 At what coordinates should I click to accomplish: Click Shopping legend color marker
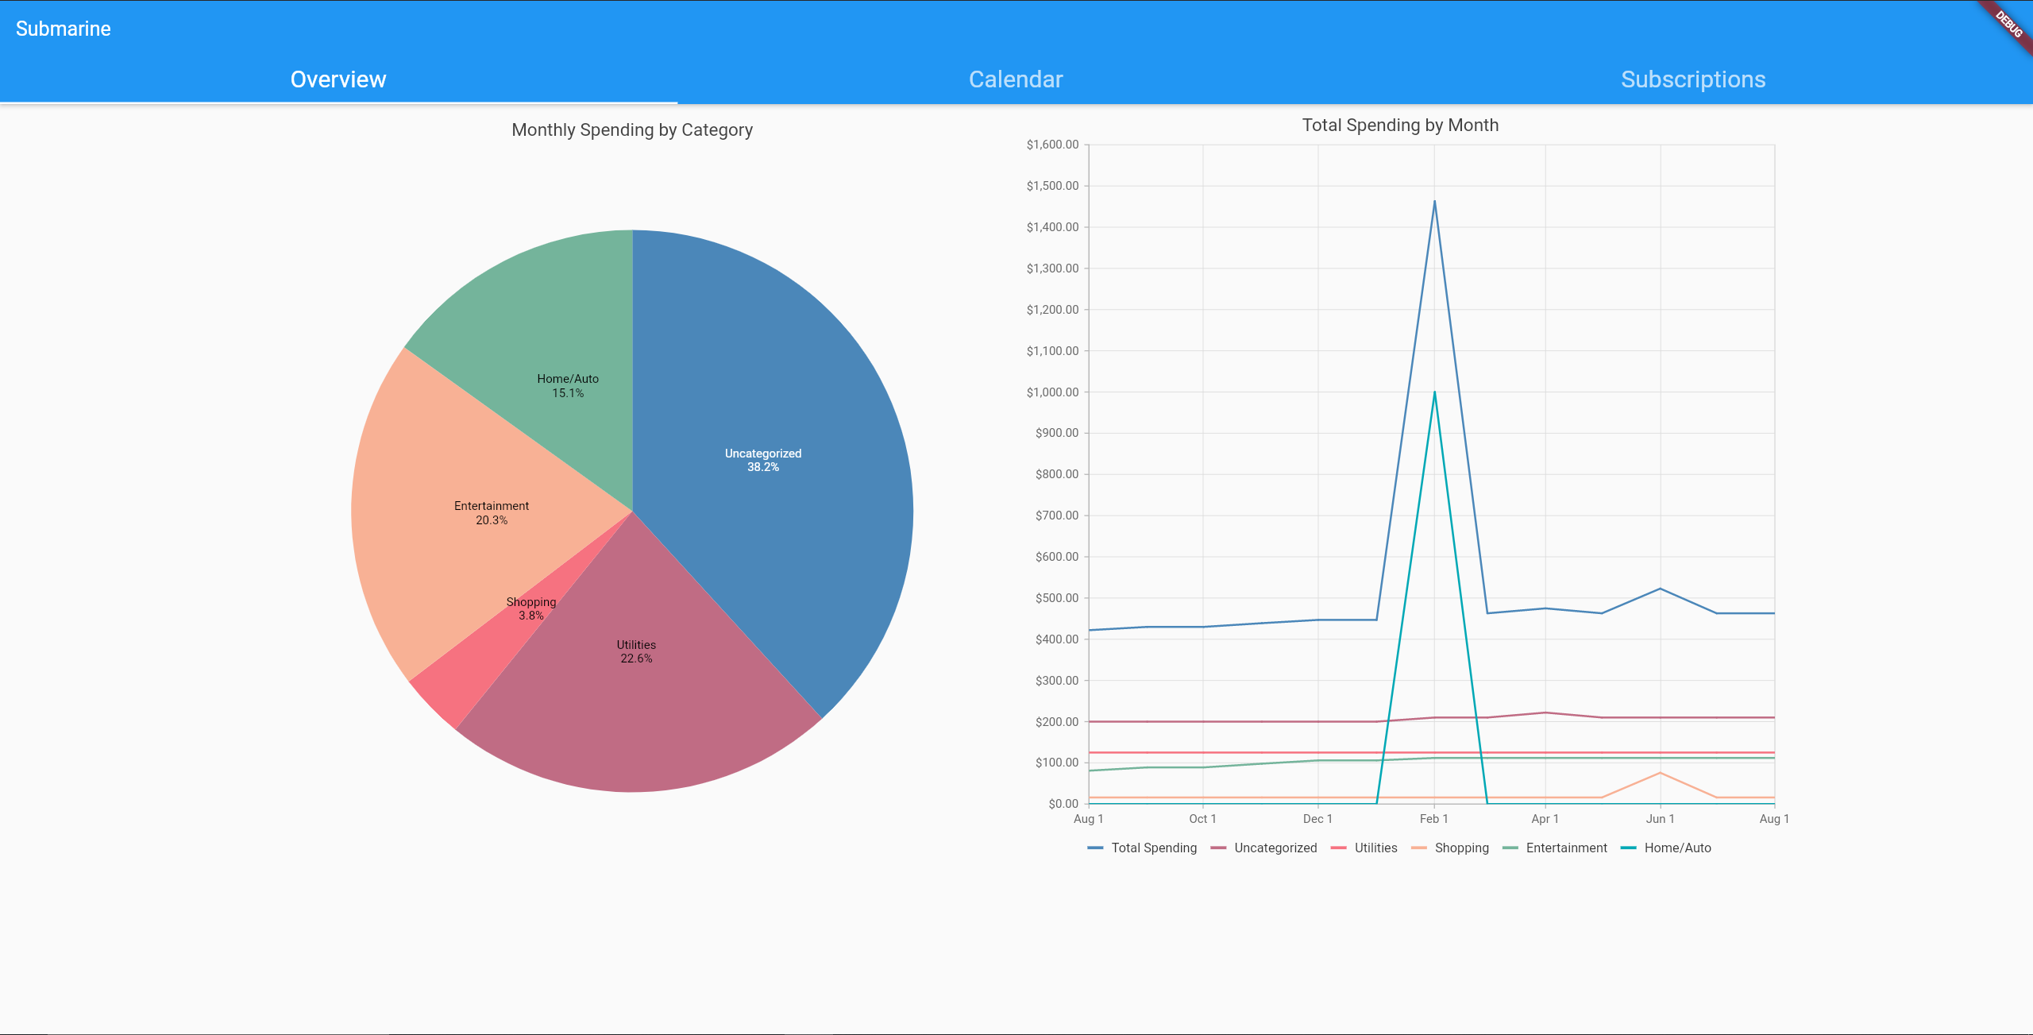coord(1419,848)
